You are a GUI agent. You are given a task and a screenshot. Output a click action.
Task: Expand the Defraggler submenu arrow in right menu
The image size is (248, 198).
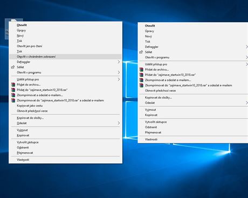(247, 47)
